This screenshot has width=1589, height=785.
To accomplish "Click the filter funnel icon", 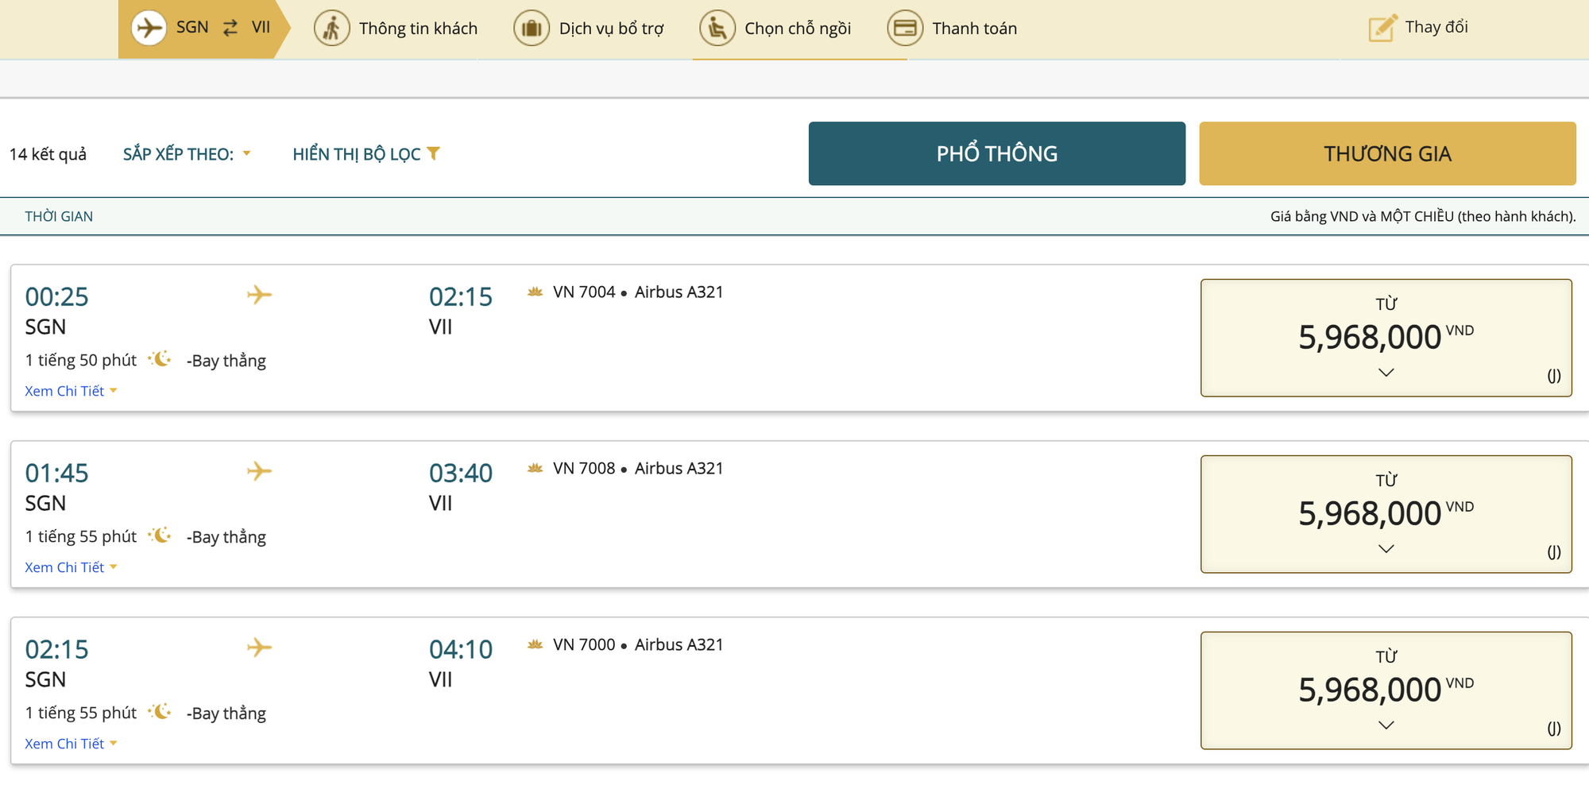I will tap(434, 153).
